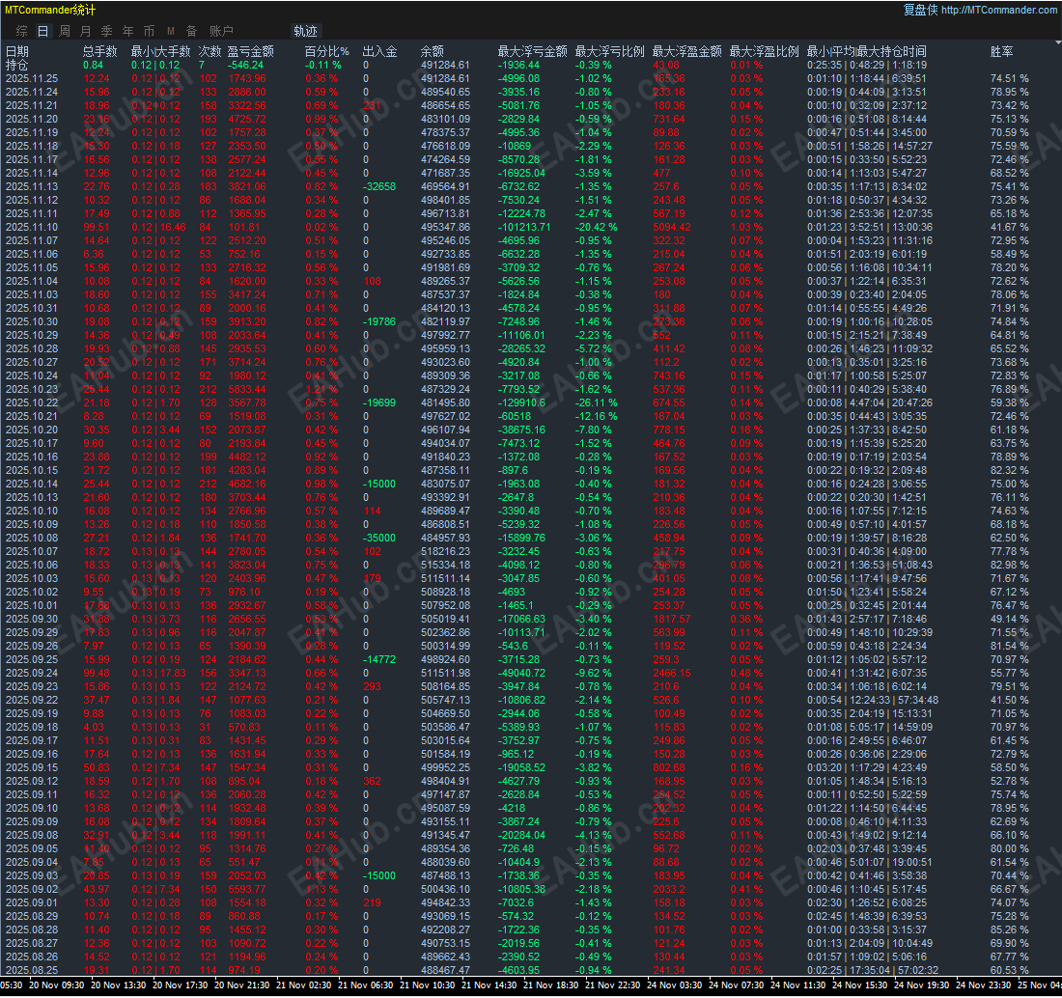The height and width of the screenshot is (998, 1062).
Task: Open the 周 weekly tab
Action: (65, 31)
